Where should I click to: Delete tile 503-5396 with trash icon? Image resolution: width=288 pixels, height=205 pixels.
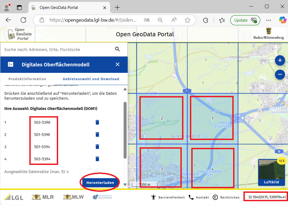[97, 122]
